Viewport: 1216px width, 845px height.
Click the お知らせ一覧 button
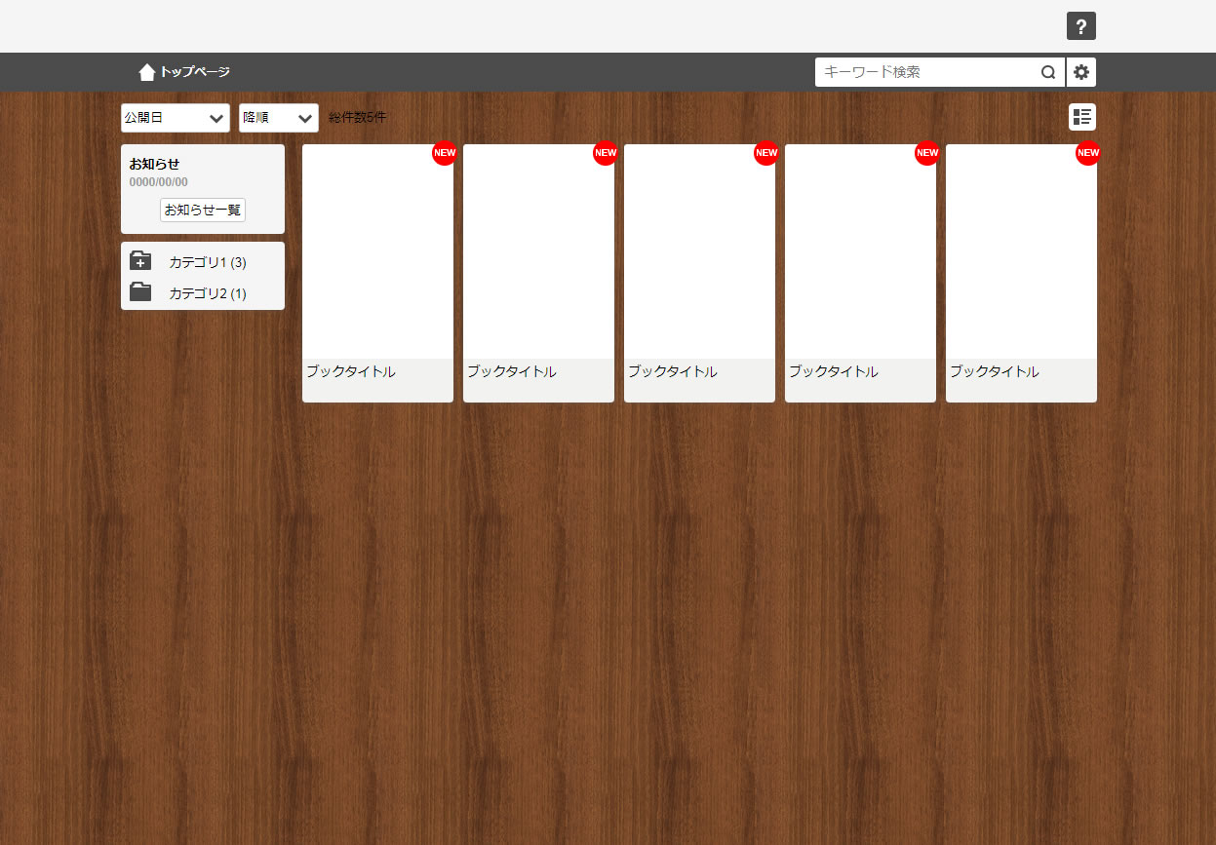[203, 210]
